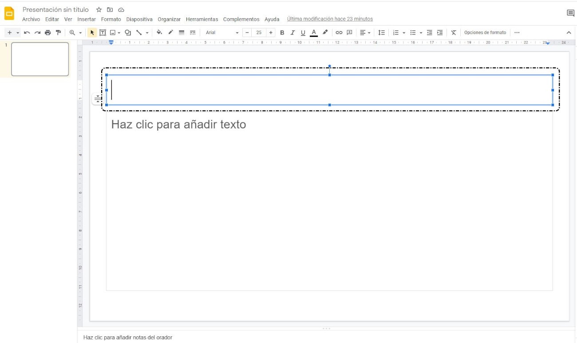This screenshot has height=343, width=577.
Task: Open line spacing options
Action: tap(381, 33)
